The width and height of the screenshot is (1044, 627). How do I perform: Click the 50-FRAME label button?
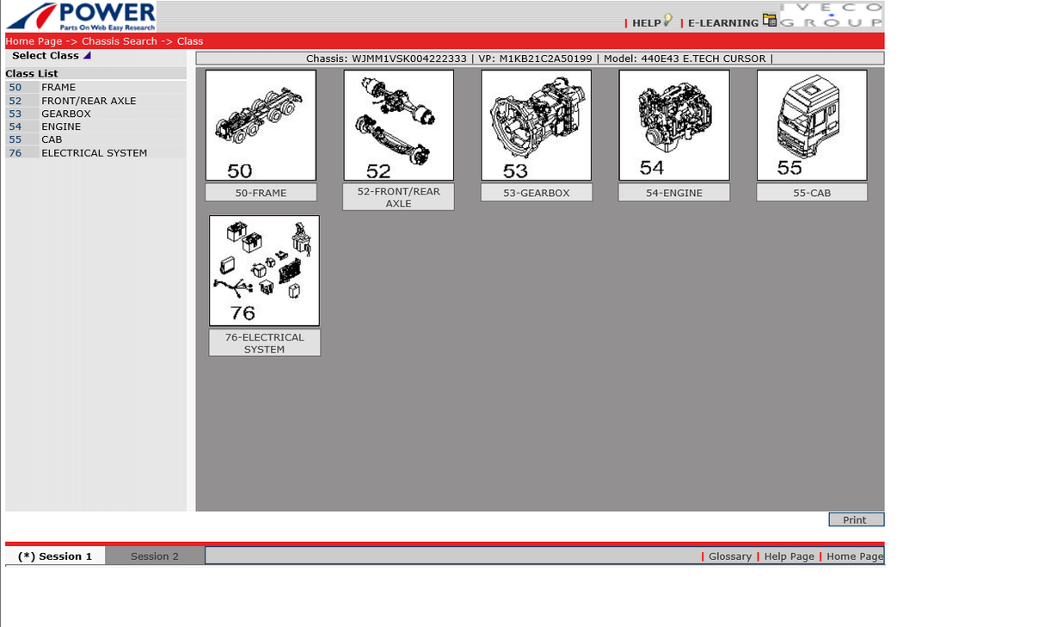(261, 193)
